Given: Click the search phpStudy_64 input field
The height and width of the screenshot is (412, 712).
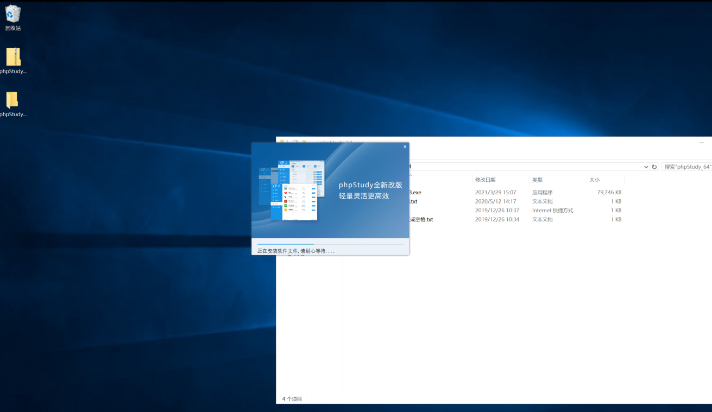Looking at the screenshot, I should pyautogui.click(x=687, y=167).
